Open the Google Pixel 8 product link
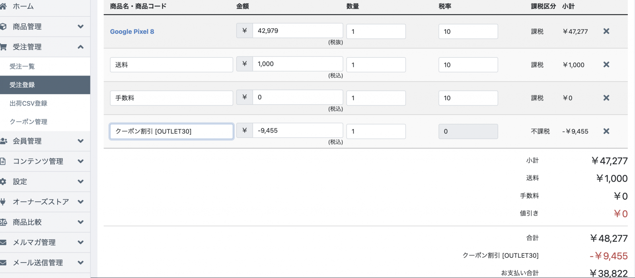 [x=132, y=31]
